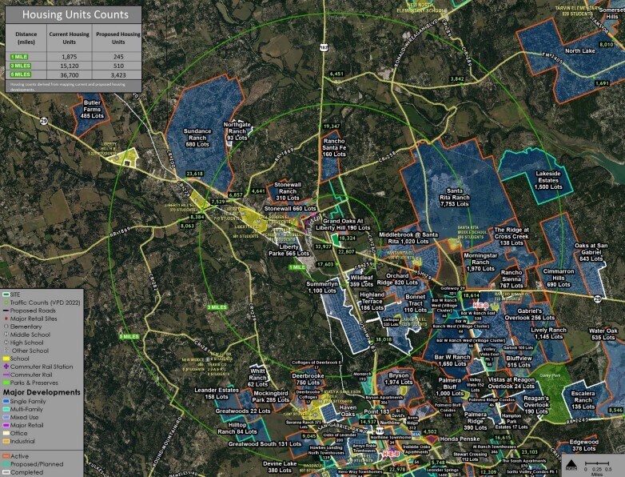
Task: Click the 5 MILES badge in the table
Action: tap(20, 74)
